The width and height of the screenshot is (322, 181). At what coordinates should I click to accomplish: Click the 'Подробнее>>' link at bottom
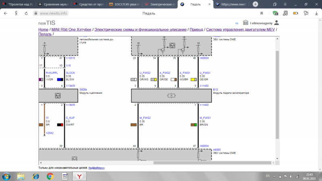point(96,168)
